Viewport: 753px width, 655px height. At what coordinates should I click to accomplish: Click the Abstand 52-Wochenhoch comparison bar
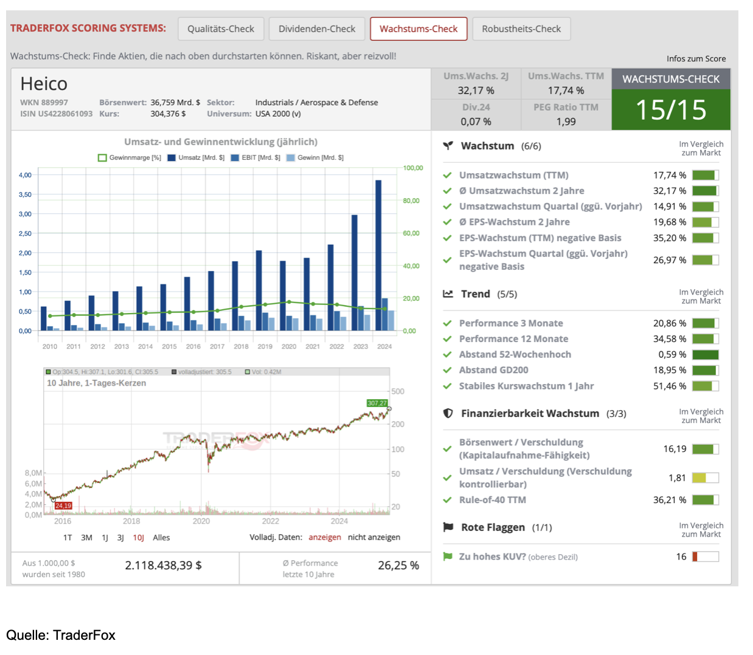pyautogui.click(x=706, y=355)
